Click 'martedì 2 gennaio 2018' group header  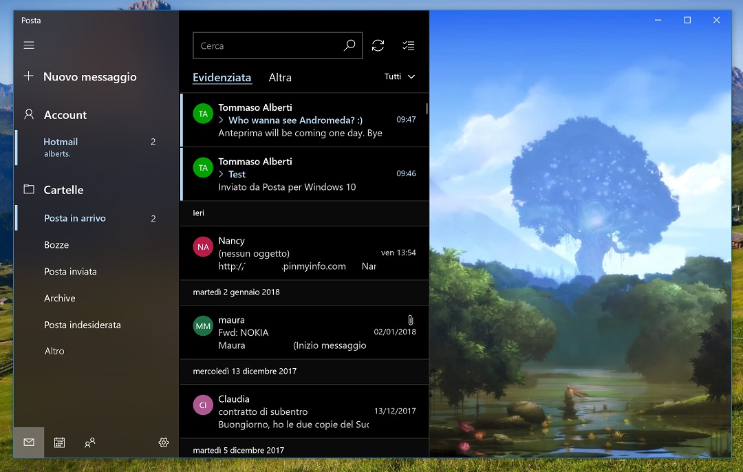click(305, 292)
